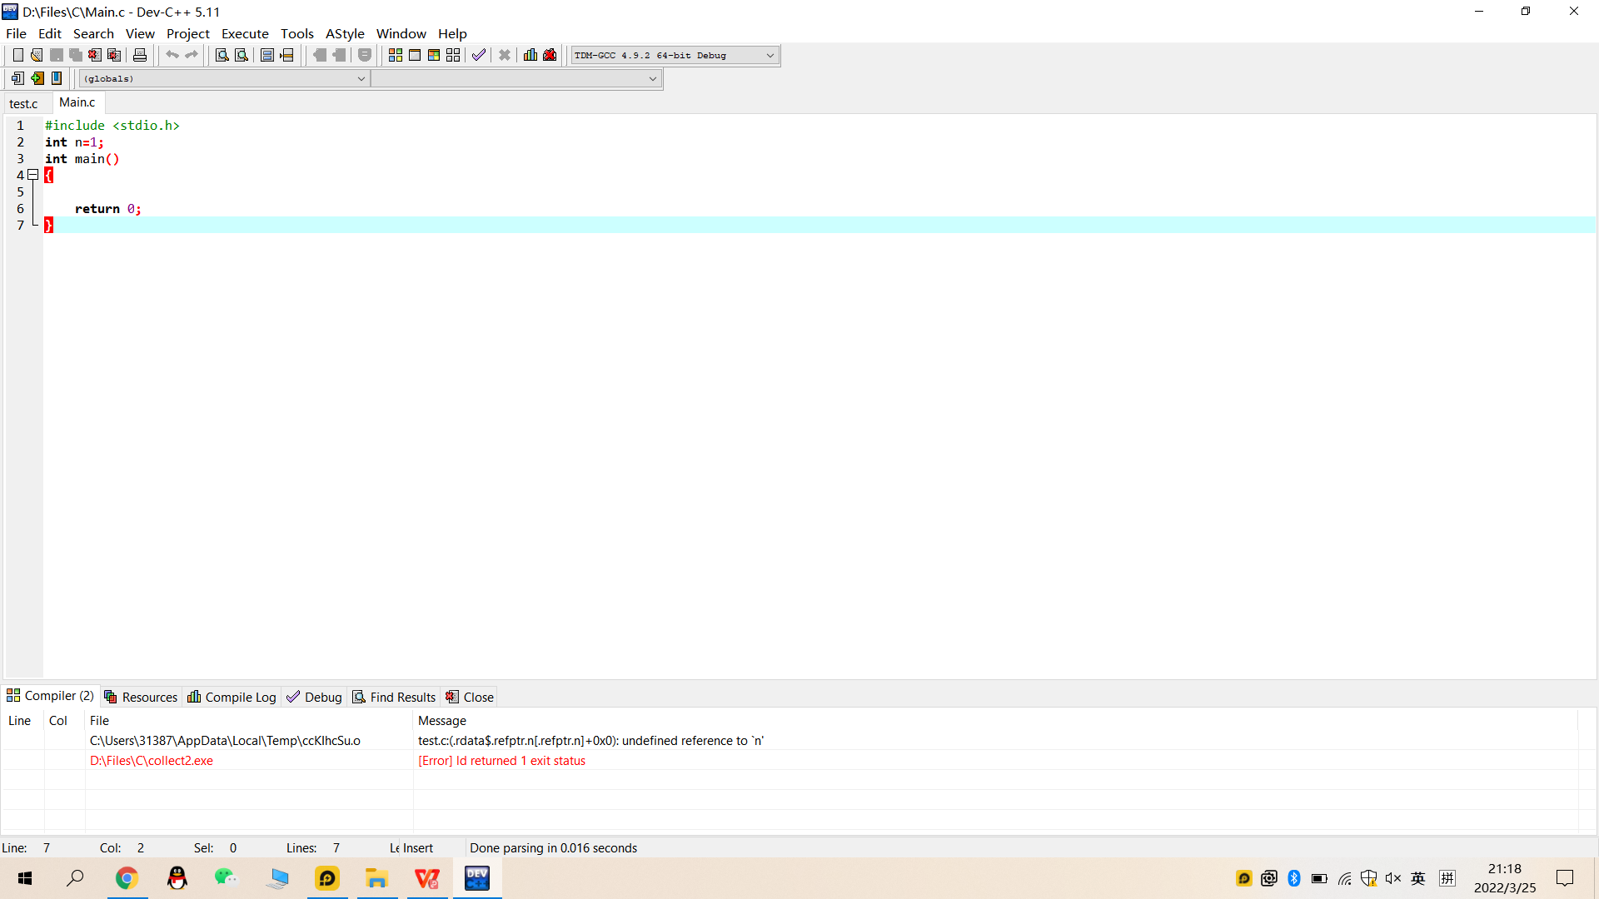Open Chrome from the taskbar

(x=127, y=878)
